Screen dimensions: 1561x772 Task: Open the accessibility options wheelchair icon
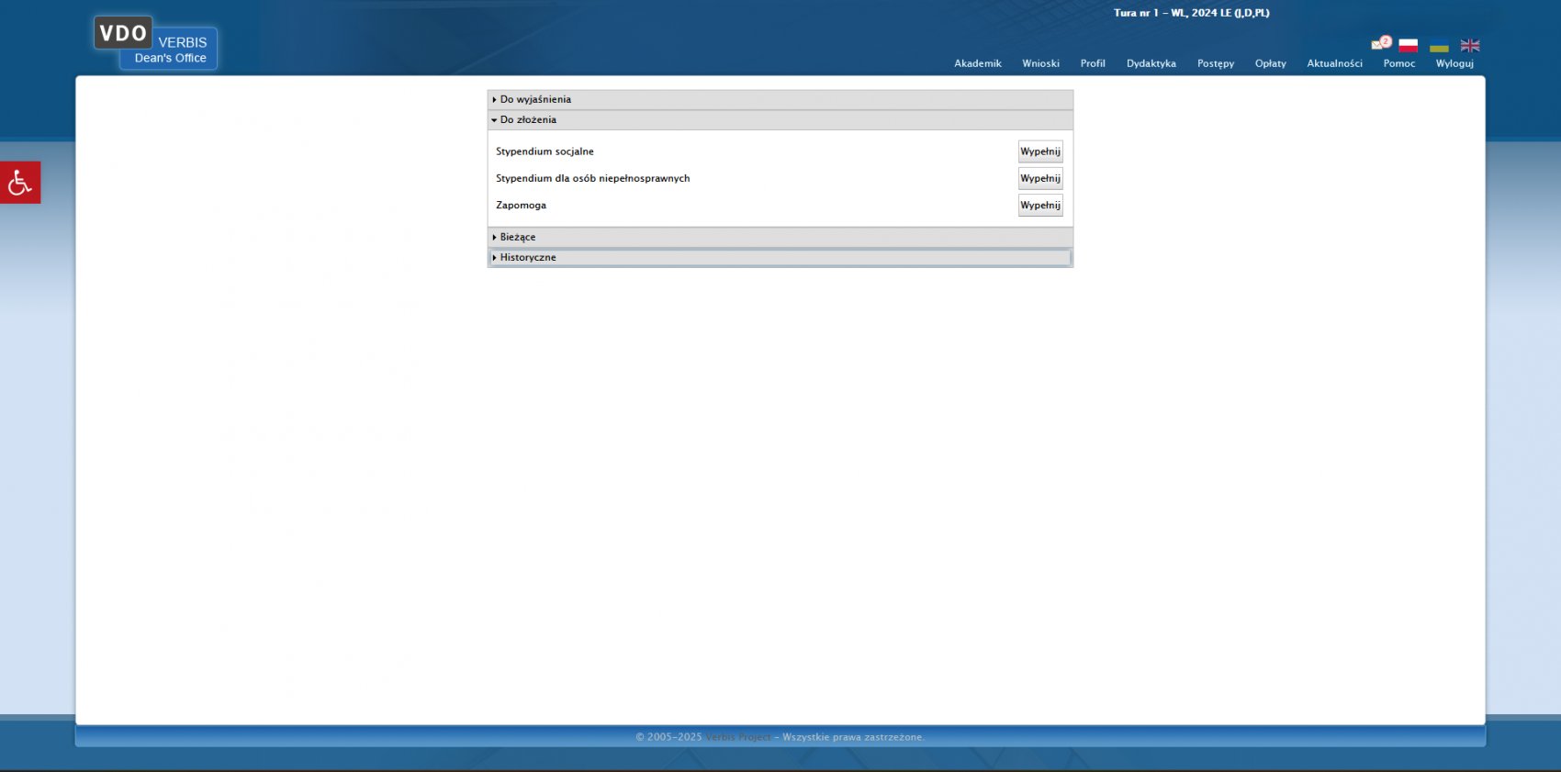(x=20, y=183)
